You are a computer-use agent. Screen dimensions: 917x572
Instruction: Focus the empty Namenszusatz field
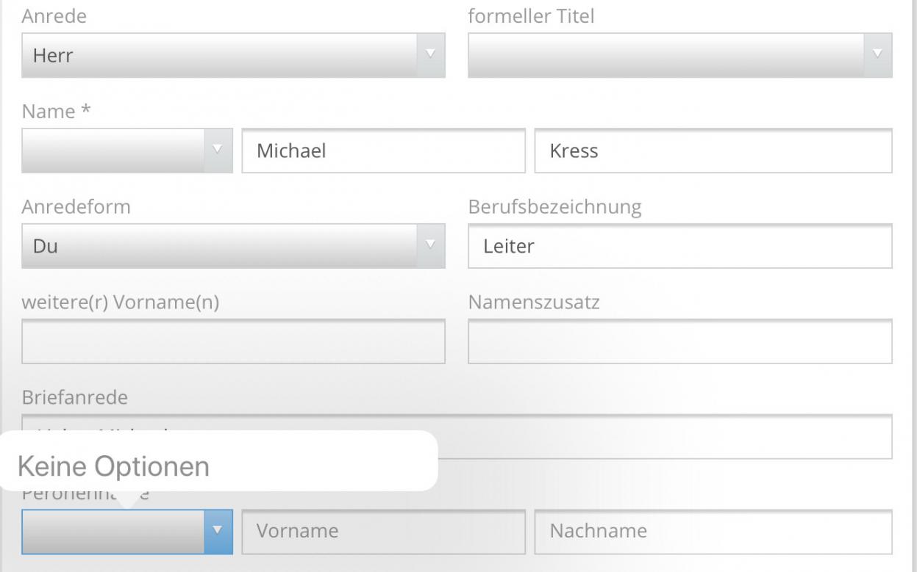click(679, 341)
